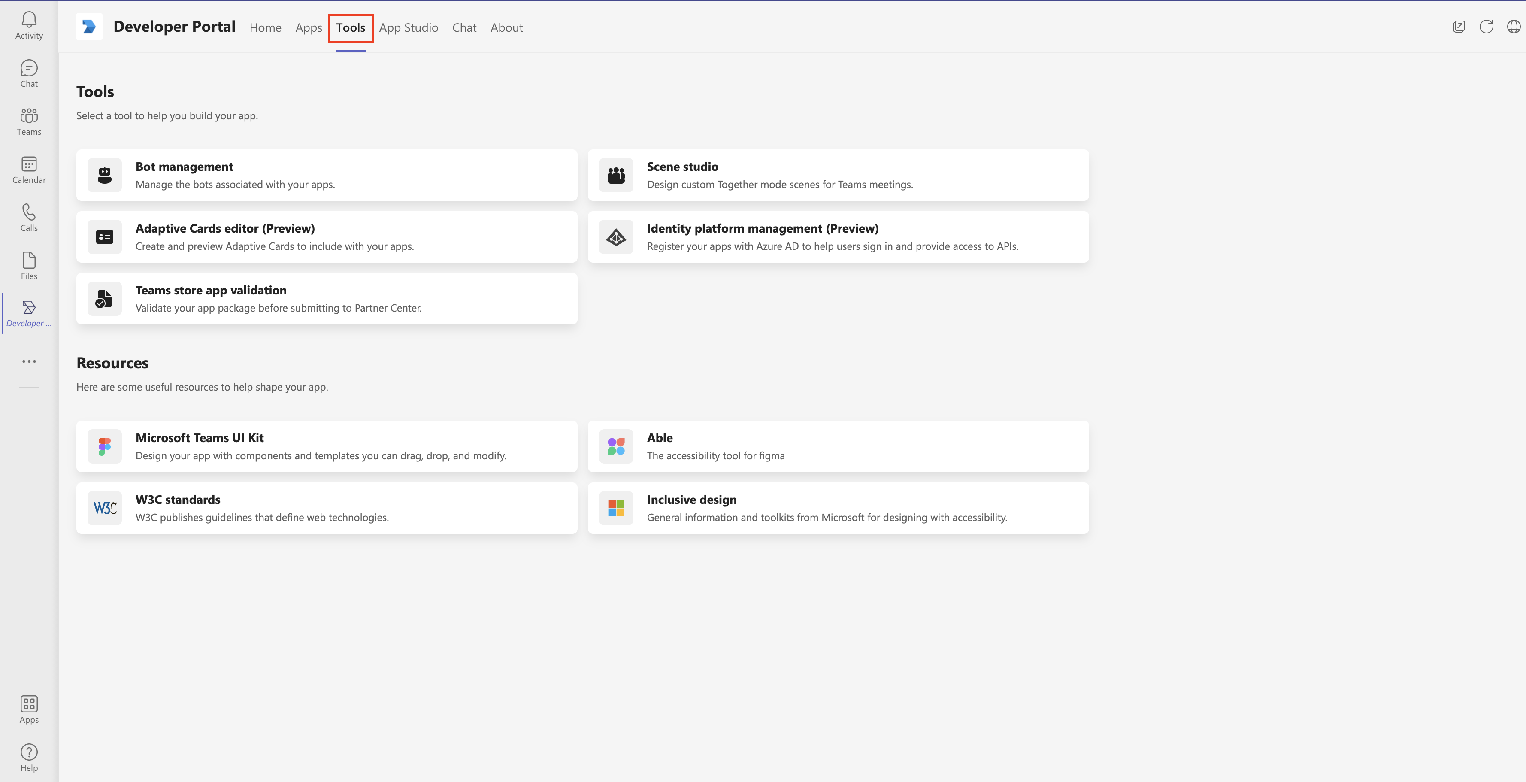
Task: Pop out the app into a new window
Action: 1459,27
